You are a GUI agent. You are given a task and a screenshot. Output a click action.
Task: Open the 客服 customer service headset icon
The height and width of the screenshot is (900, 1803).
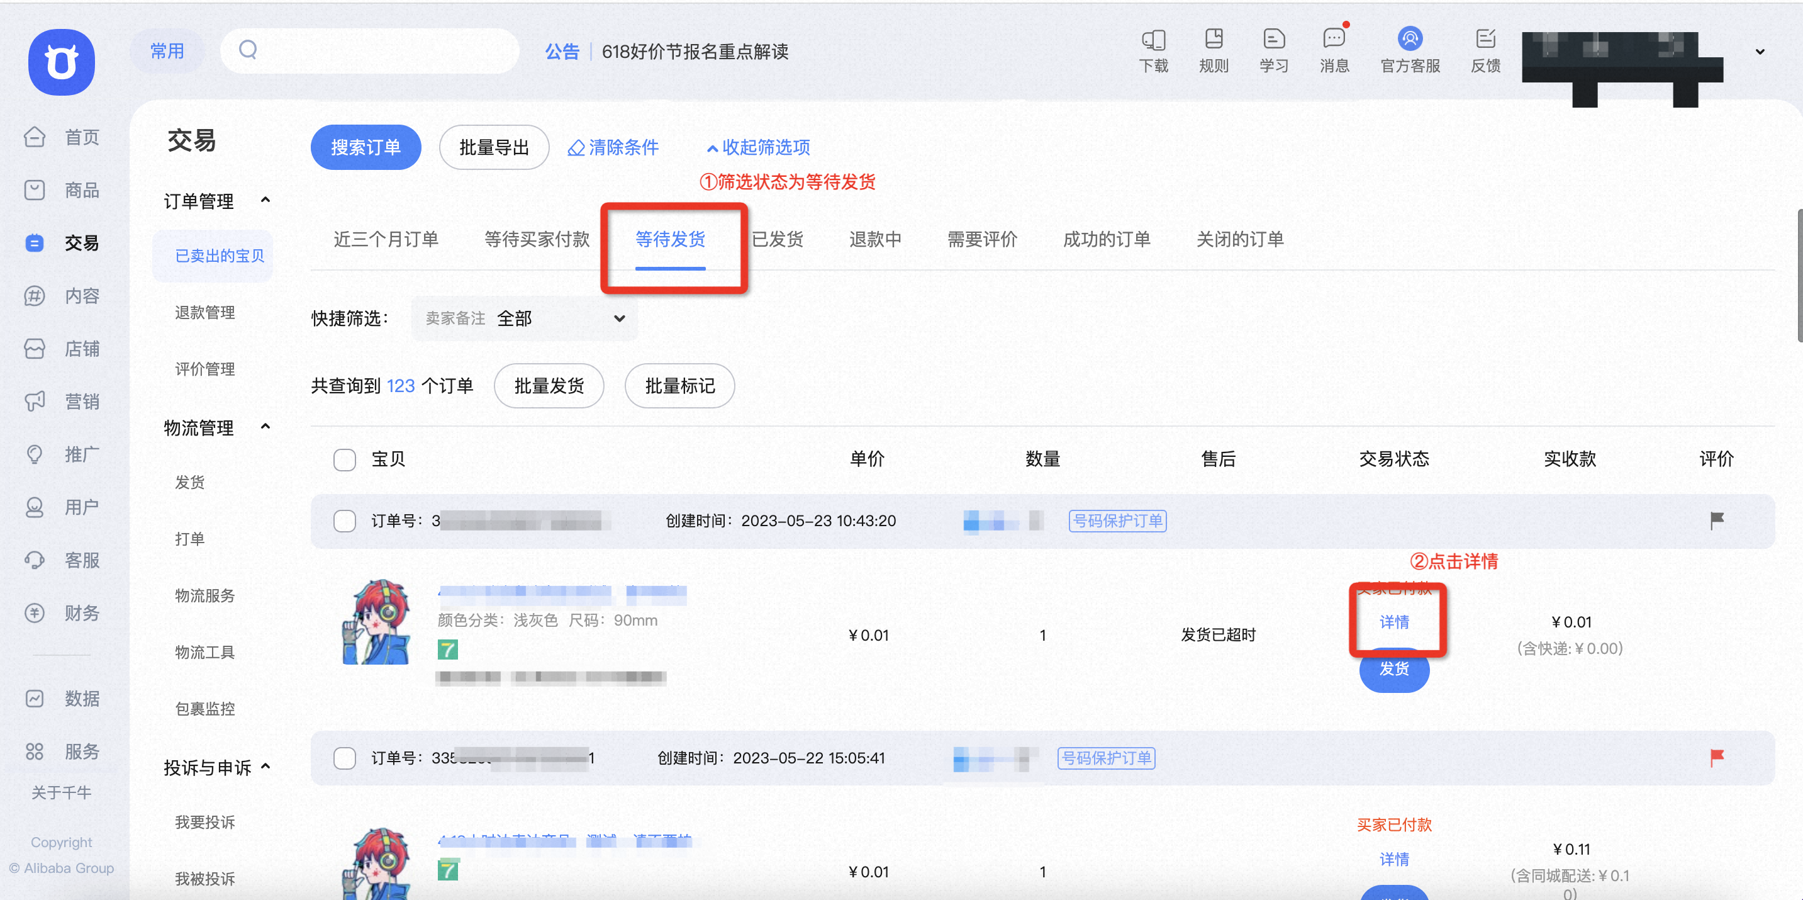(35, 560)
